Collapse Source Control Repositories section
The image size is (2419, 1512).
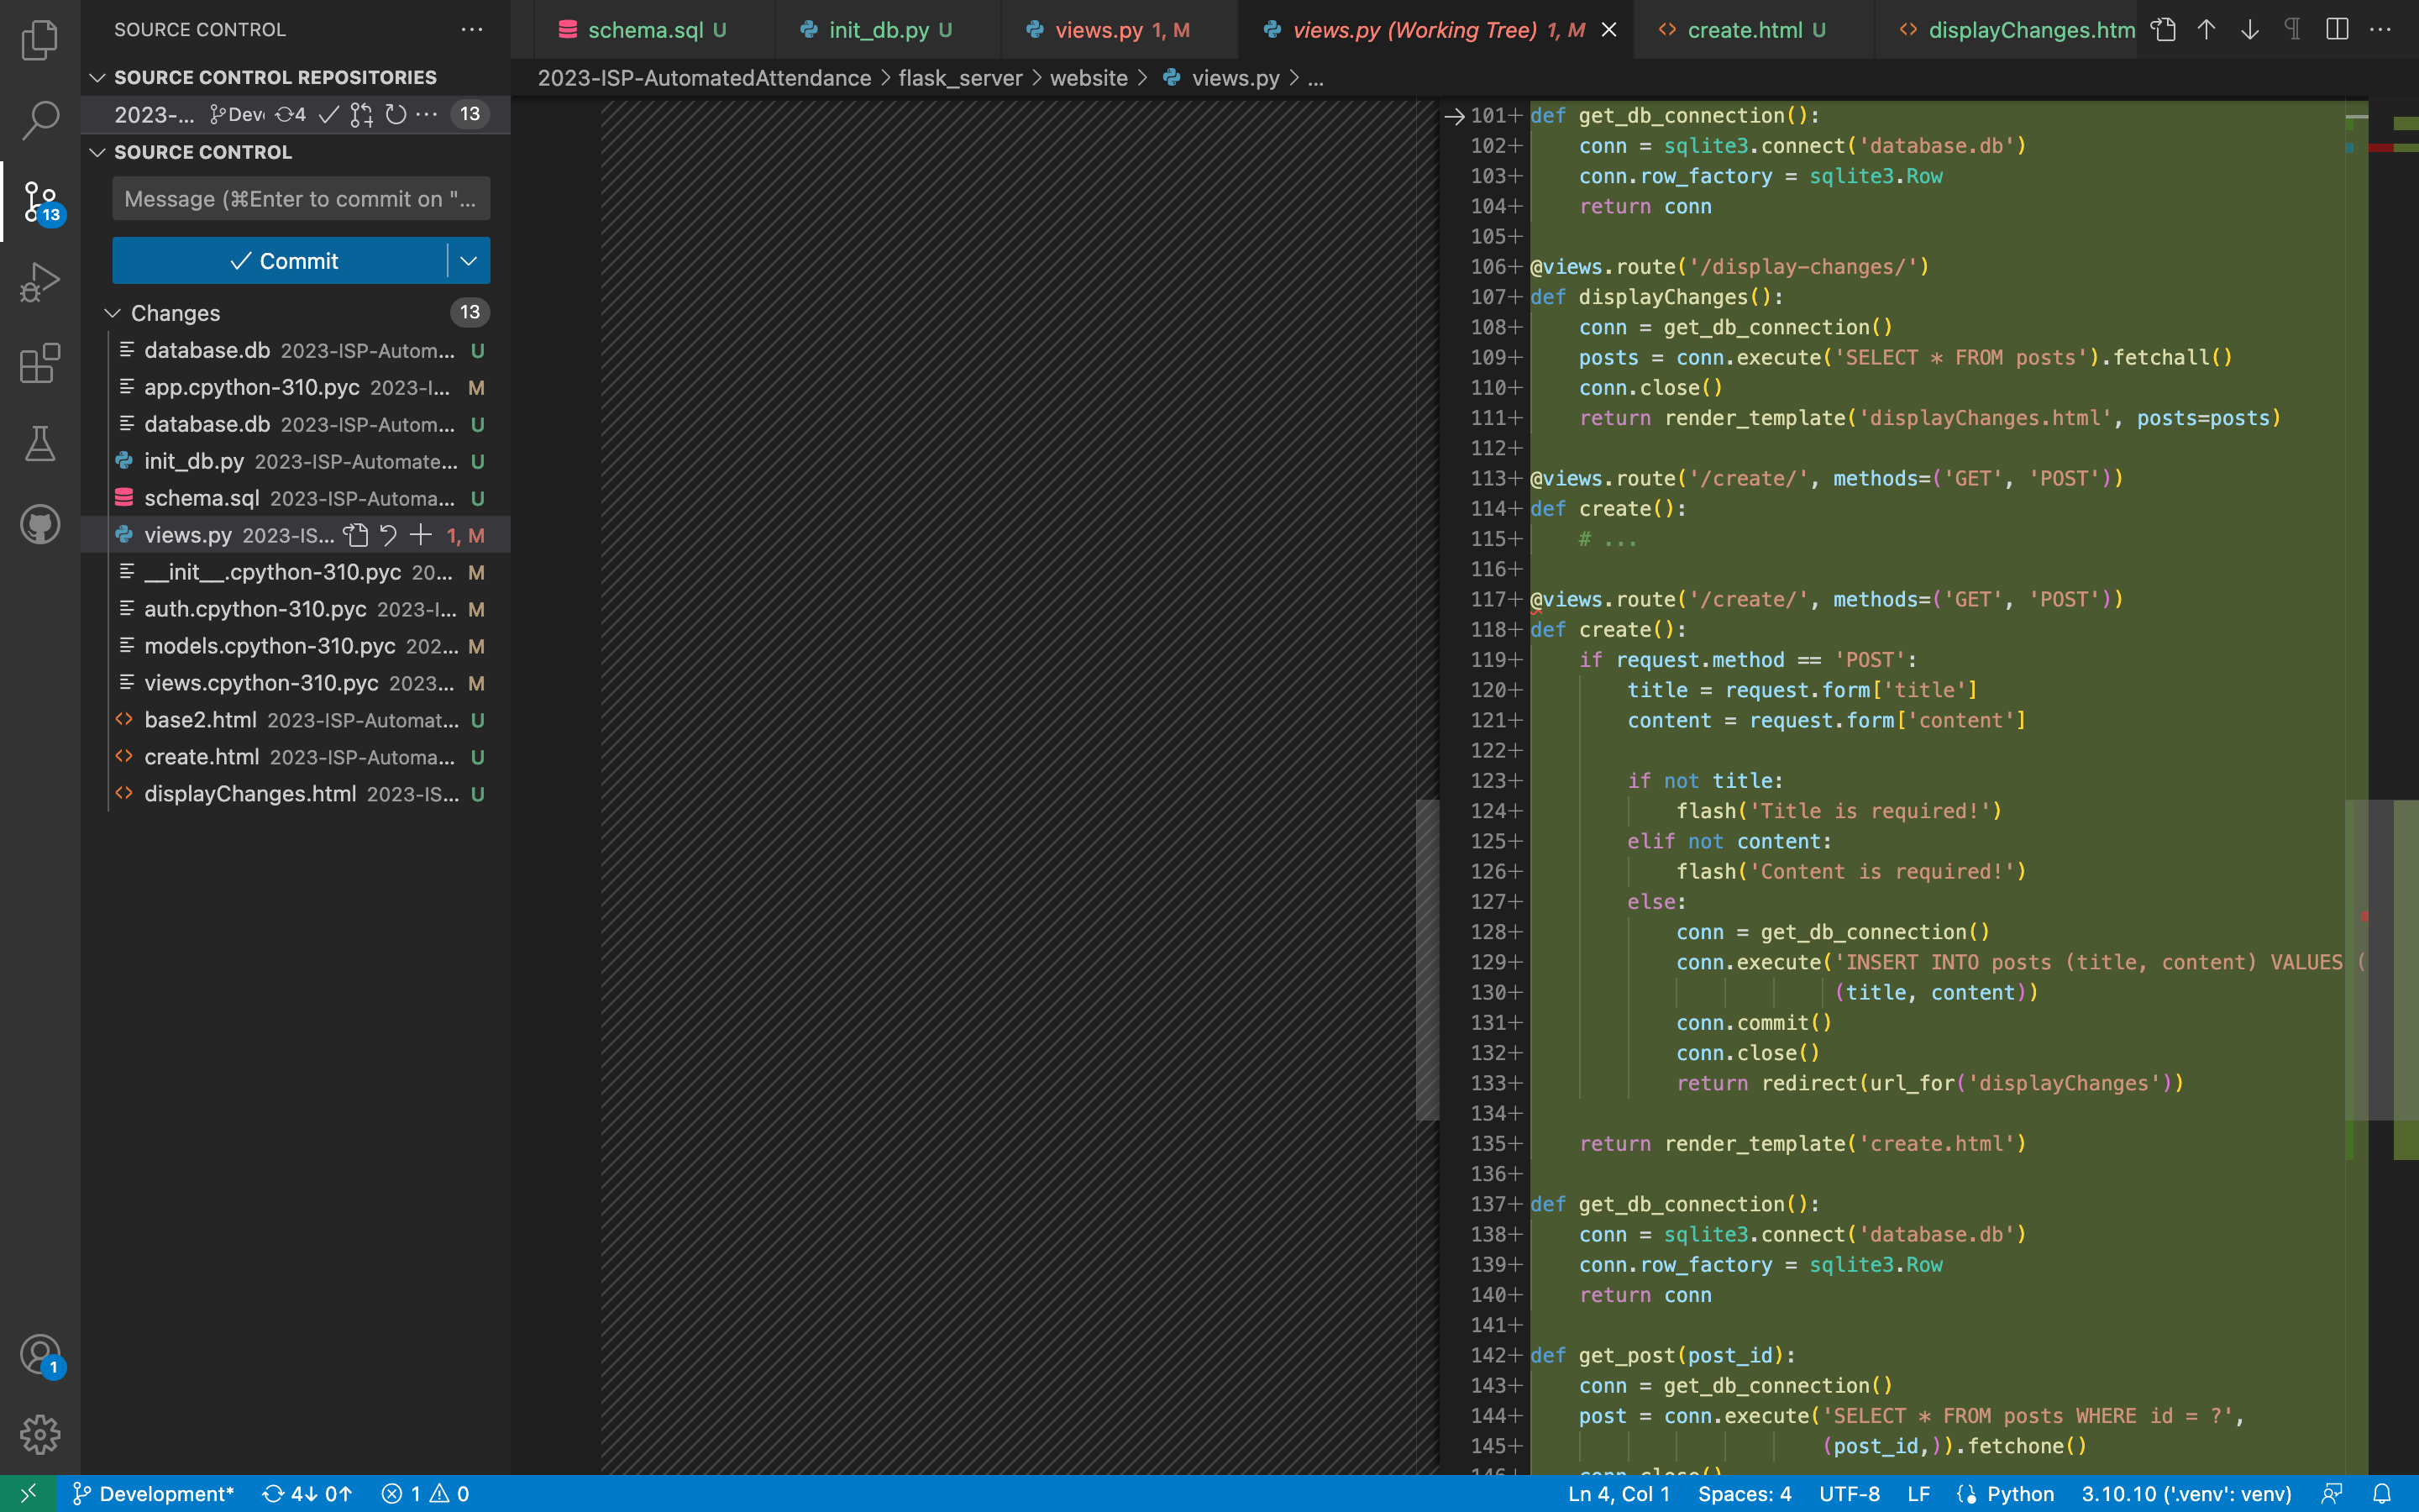[x=98, y=77]
